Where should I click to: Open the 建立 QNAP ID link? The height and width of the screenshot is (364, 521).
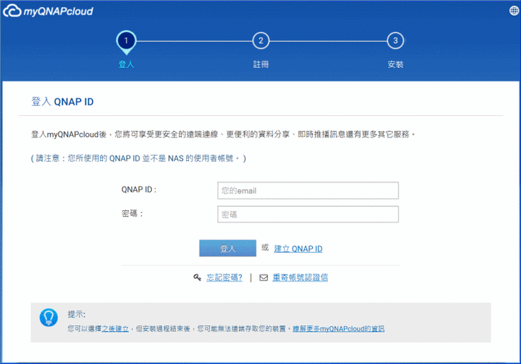pos(298,249)
